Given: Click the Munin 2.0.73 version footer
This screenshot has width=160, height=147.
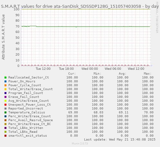Looking at the screenshot, I should [x=80, y=143].
